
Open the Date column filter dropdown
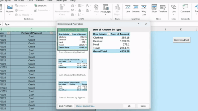click(x=8, y=33)
